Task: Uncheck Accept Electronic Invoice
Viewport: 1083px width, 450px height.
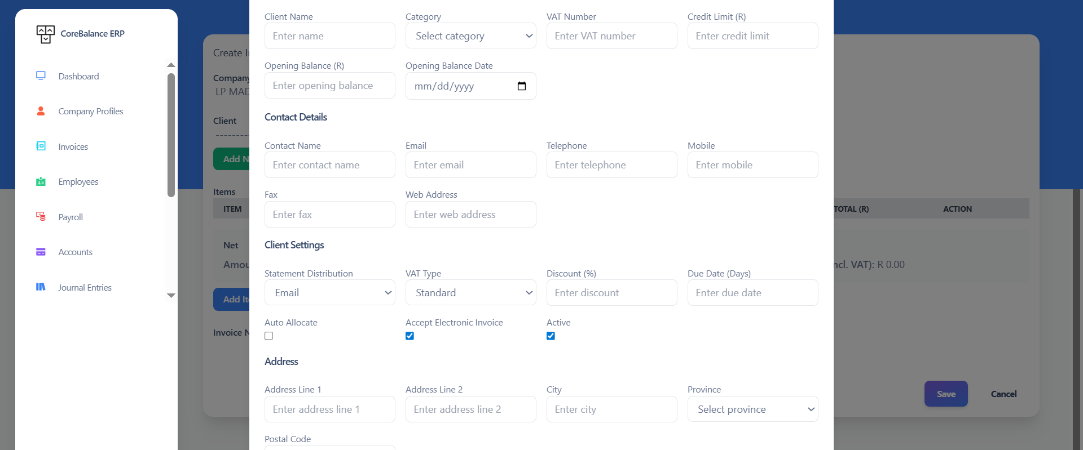Action: pyautogui.click(x=410, y=336)
